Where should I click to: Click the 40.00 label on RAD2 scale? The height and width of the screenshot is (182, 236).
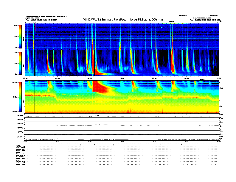coord(16,26)
